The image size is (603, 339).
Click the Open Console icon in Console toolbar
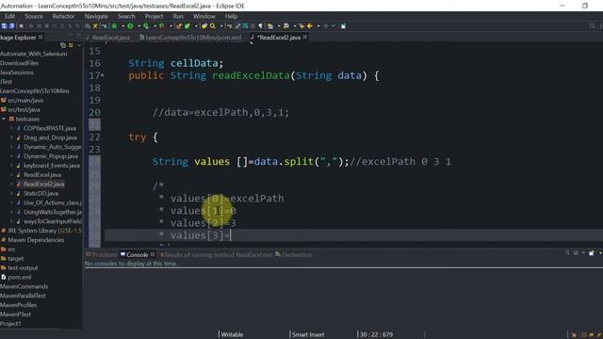[x=592, y=252]
